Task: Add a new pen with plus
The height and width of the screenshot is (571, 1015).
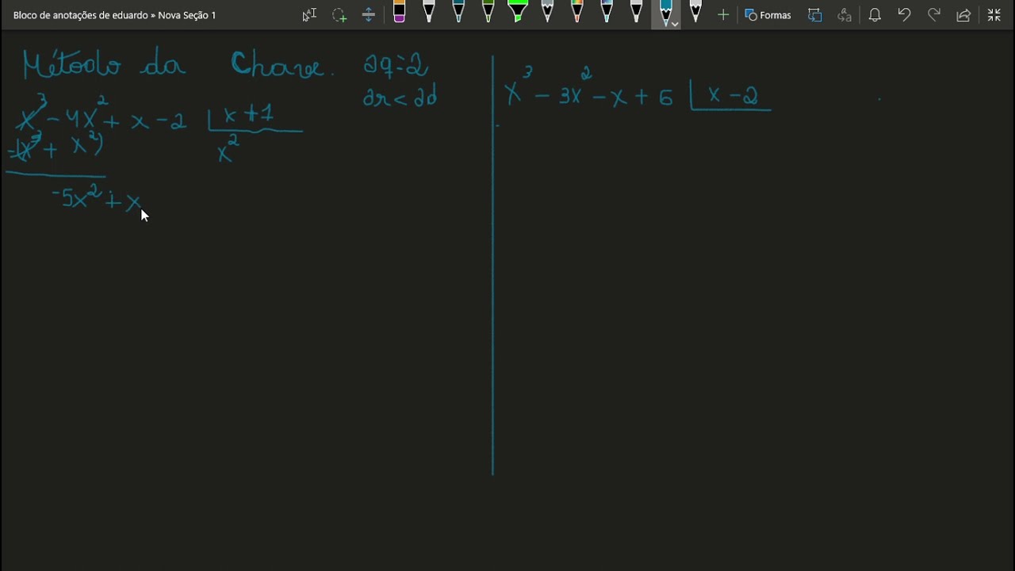Action: [722, 15]
